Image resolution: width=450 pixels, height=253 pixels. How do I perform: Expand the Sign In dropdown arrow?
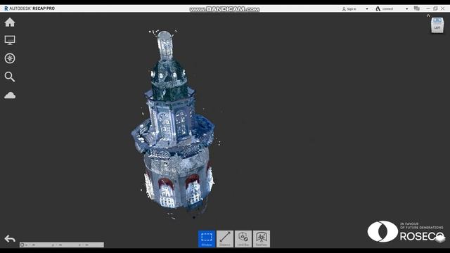pos(367,9)
